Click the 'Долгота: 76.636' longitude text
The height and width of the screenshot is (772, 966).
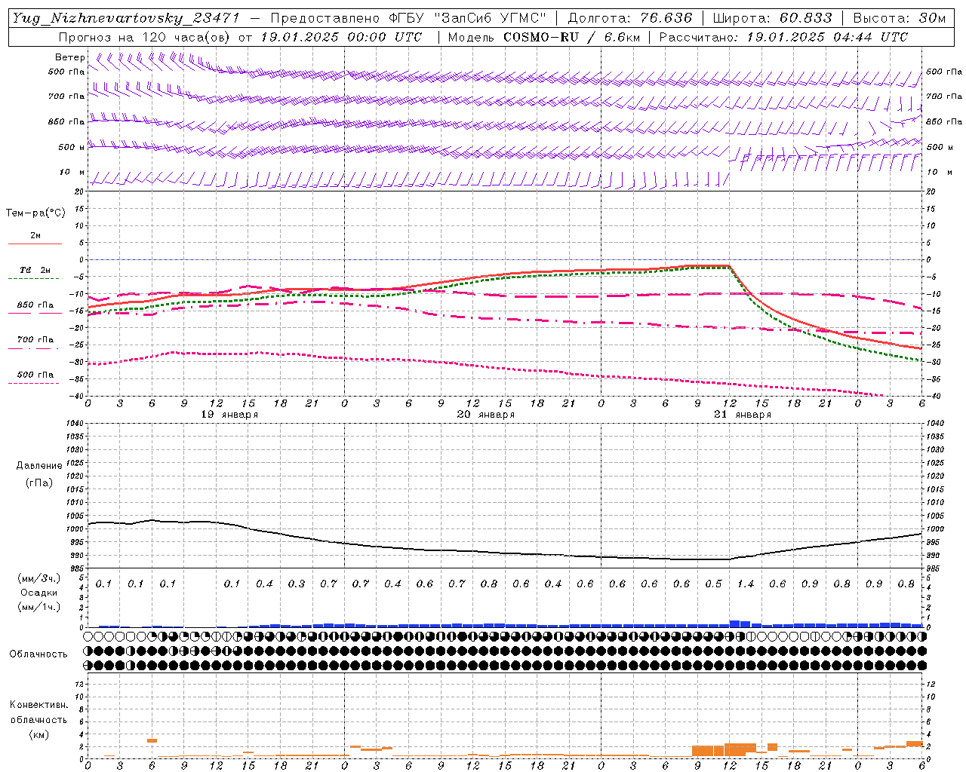pos(630,18)
